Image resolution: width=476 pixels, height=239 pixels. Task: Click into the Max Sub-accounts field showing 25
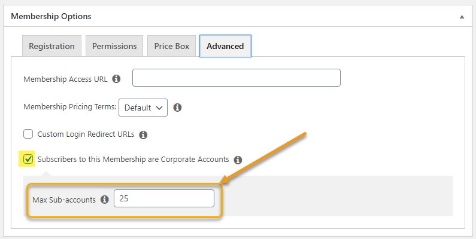pyautogui.click(x=164, y=198)
